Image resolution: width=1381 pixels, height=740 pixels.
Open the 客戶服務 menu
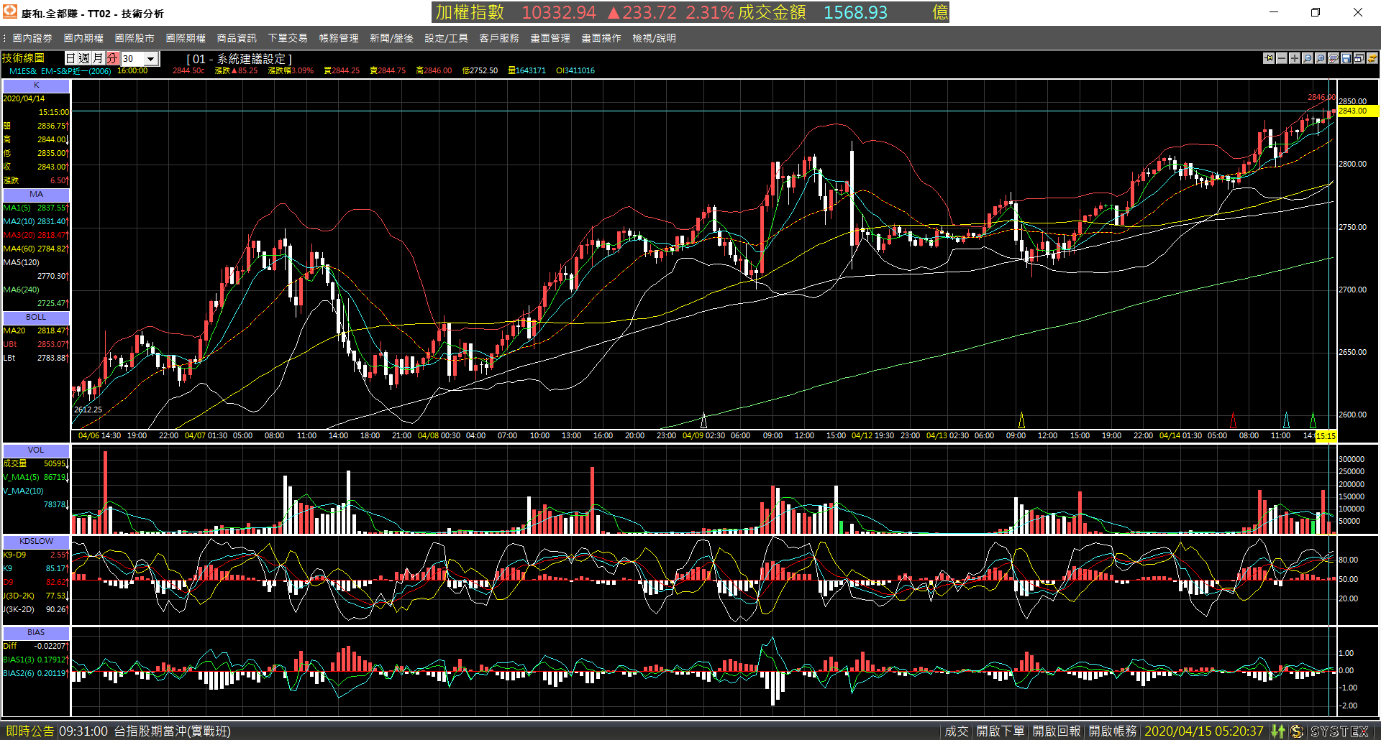[x=499, y=38]
